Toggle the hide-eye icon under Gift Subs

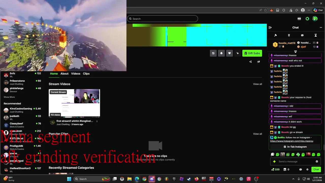(258, 62)
